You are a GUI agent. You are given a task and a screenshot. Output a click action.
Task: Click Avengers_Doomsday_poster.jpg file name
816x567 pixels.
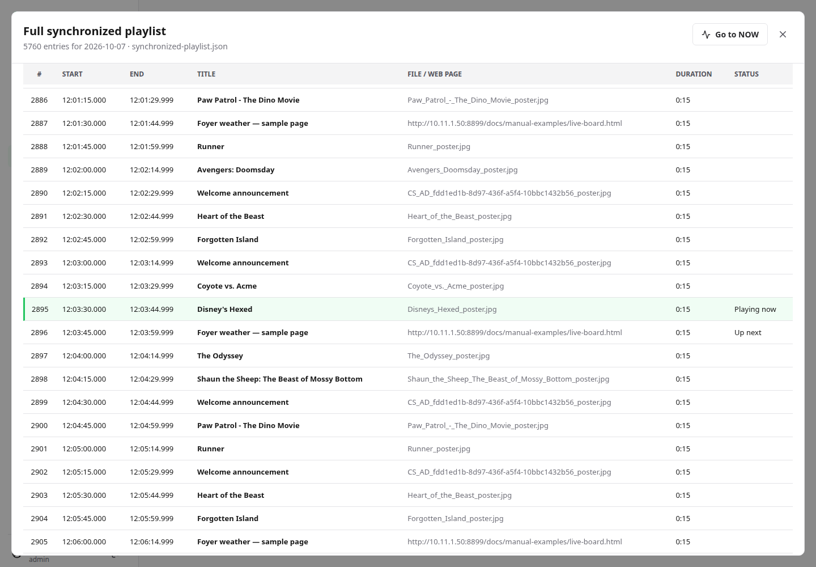pos(462,170)
